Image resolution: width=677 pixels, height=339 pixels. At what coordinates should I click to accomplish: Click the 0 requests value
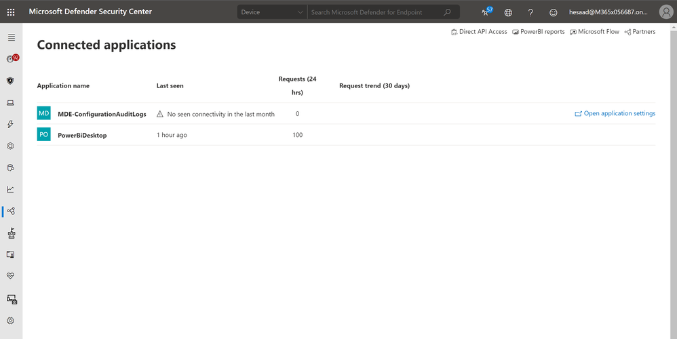coord(298,114)
